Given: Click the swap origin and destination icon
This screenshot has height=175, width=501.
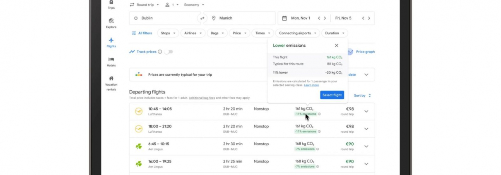Looking at the screenshot, I should 202,18.
